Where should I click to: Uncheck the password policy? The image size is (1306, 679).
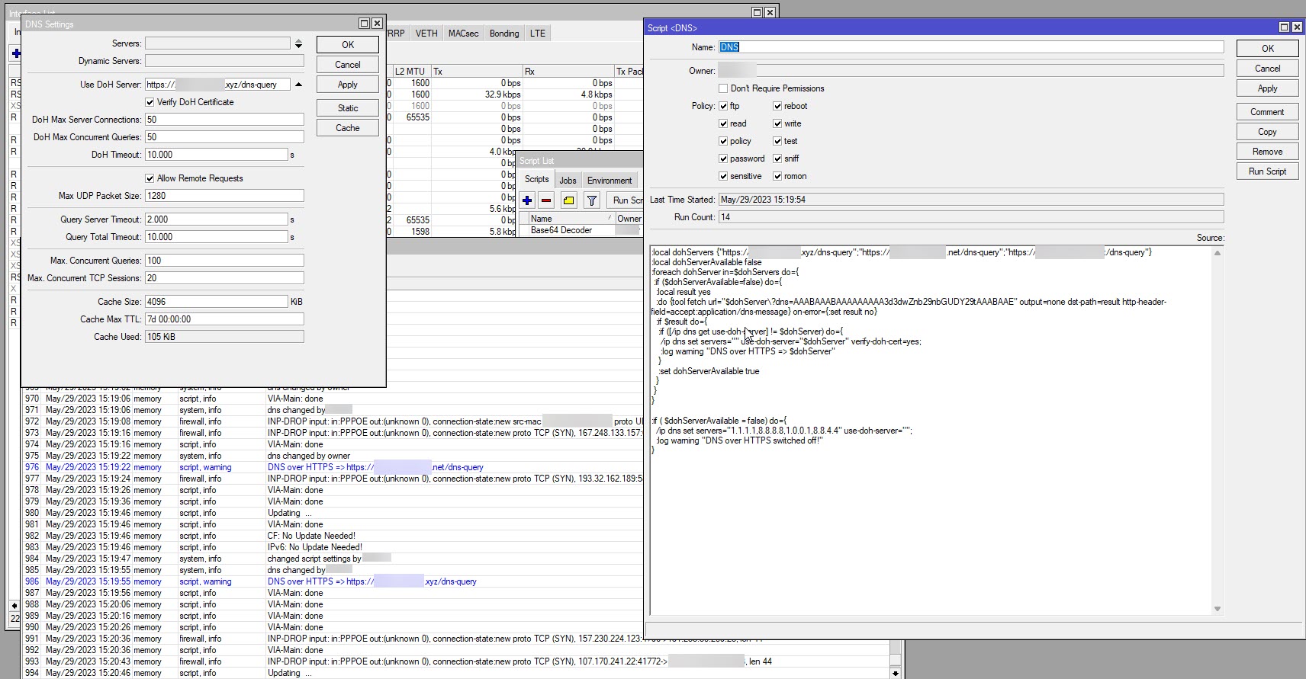(723, 159)
